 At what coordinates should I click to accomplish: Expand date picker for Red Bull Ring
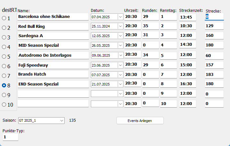tap(120, 26)
